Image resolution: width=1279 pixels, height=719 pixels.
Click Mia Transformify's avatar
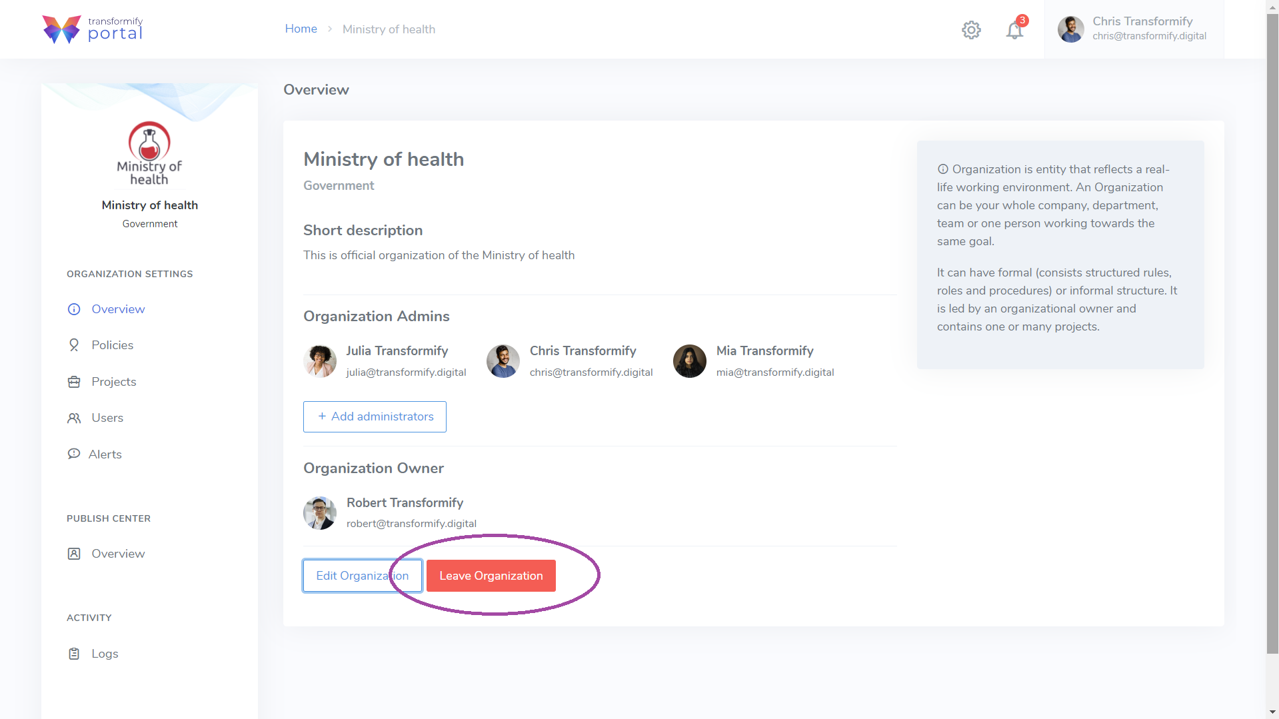pyautogui.click(x=690, y=361)
